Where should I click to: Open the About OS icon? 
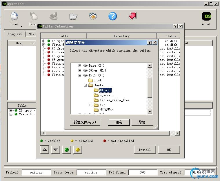(x=206, y=16)
